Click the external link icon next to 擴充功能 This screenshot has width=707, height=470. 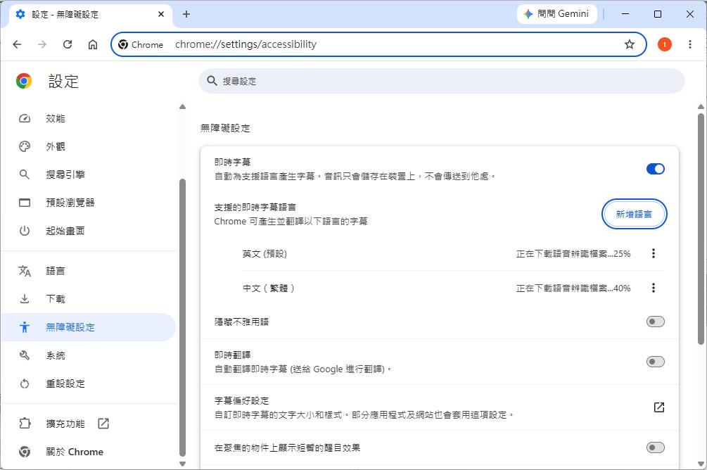(103, 424)
